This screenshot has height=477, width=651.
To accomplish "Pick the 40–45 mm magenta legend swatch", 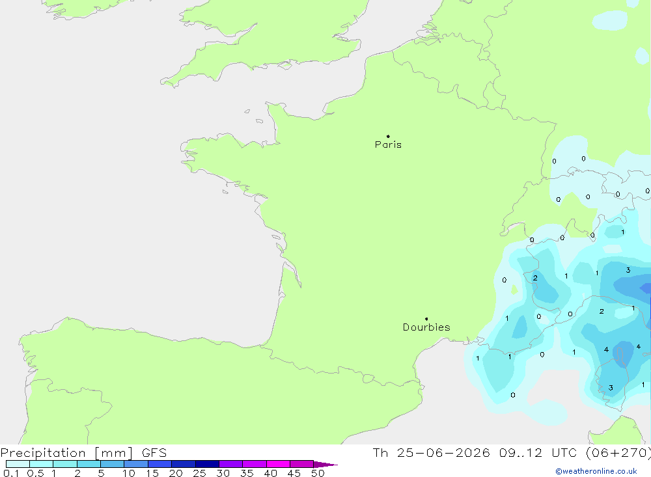I will point(278,464).
